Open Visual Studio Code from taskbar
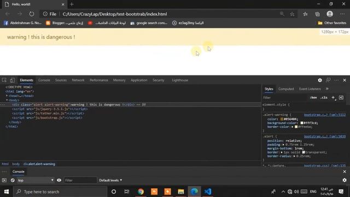 click(208, 192)
